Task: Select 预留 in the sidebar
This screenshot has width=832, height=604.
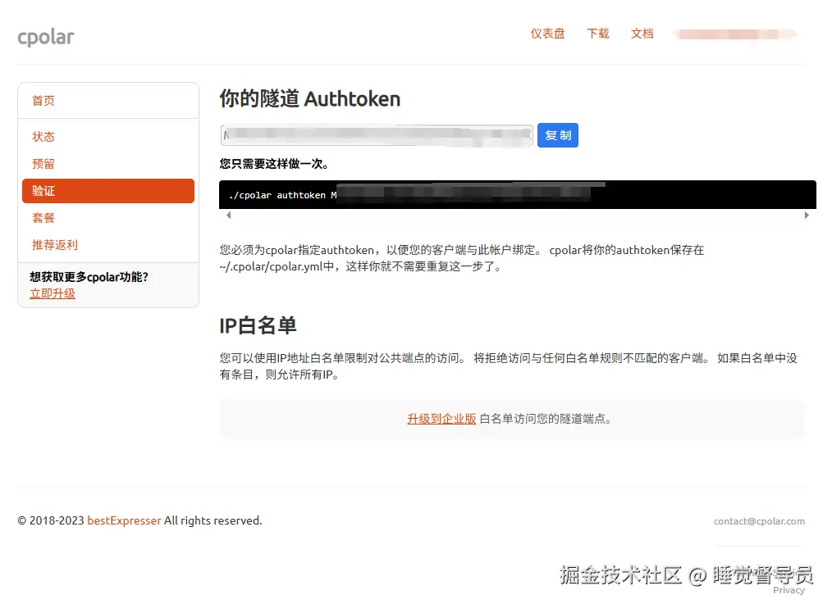Action: 43,164
